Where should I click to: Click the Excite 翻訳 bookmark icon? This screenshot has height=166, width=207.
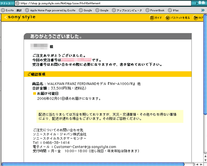(x=3, y=10)
